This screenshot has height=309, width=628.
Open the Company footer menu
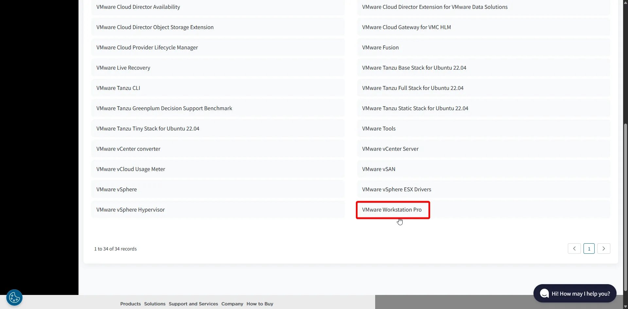click(x=232, y=304)
